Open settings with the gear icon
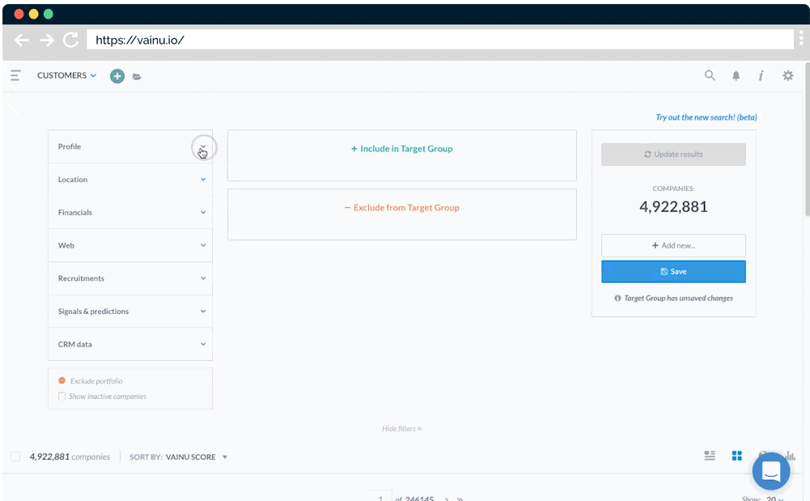 (x=788, y=75)
